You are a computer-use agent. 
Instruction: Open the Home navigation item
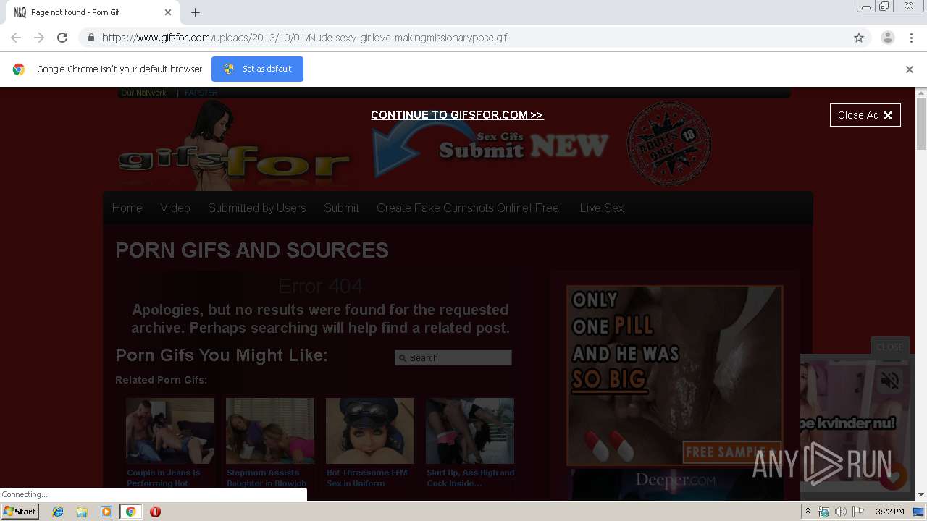pyautogui.click(x=127, y=208)
